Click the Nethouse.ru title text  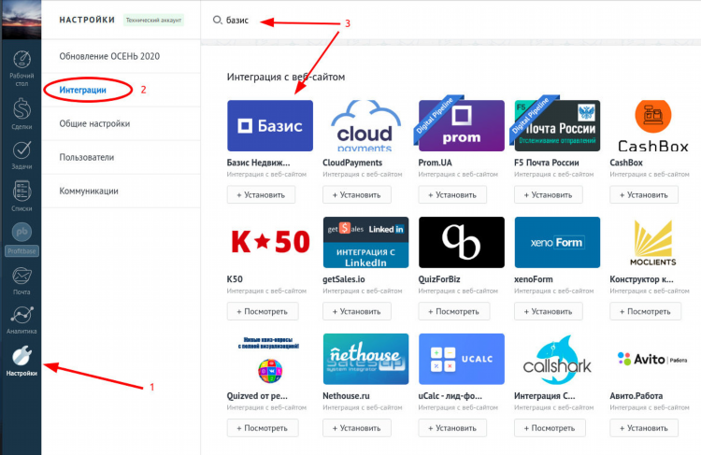pyautogui.click(x=346, y=396)
